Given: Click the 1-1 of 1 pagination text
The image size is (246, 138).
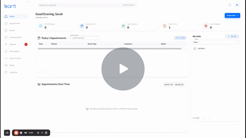Looking at the screenshot, I should [196, 118].
